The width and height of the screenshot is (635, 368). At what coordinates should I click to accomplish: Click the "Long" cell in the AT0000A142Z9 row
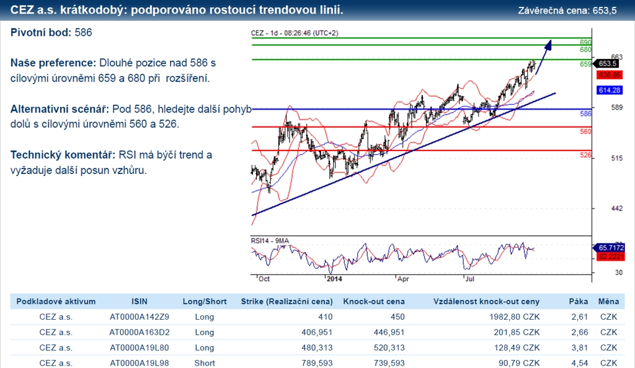click(205, 317)
